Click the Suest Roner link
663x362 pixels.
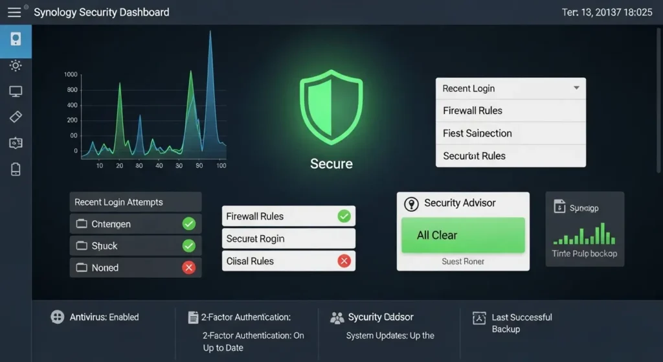(463, 262)
